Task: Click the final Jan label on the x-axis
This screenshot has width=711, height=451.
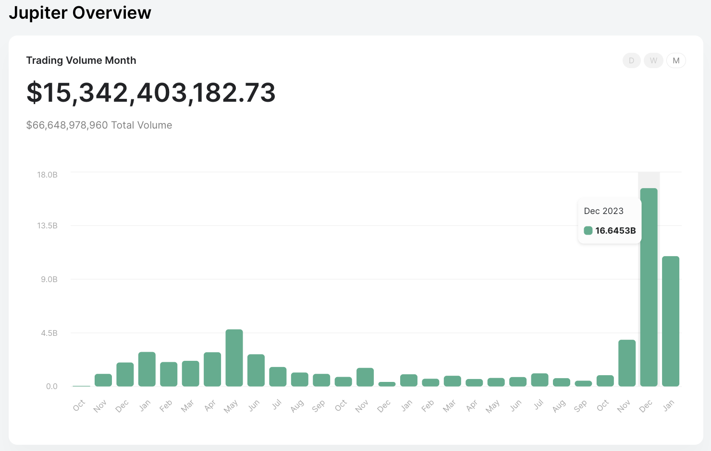Action: (x=669, y=405)
